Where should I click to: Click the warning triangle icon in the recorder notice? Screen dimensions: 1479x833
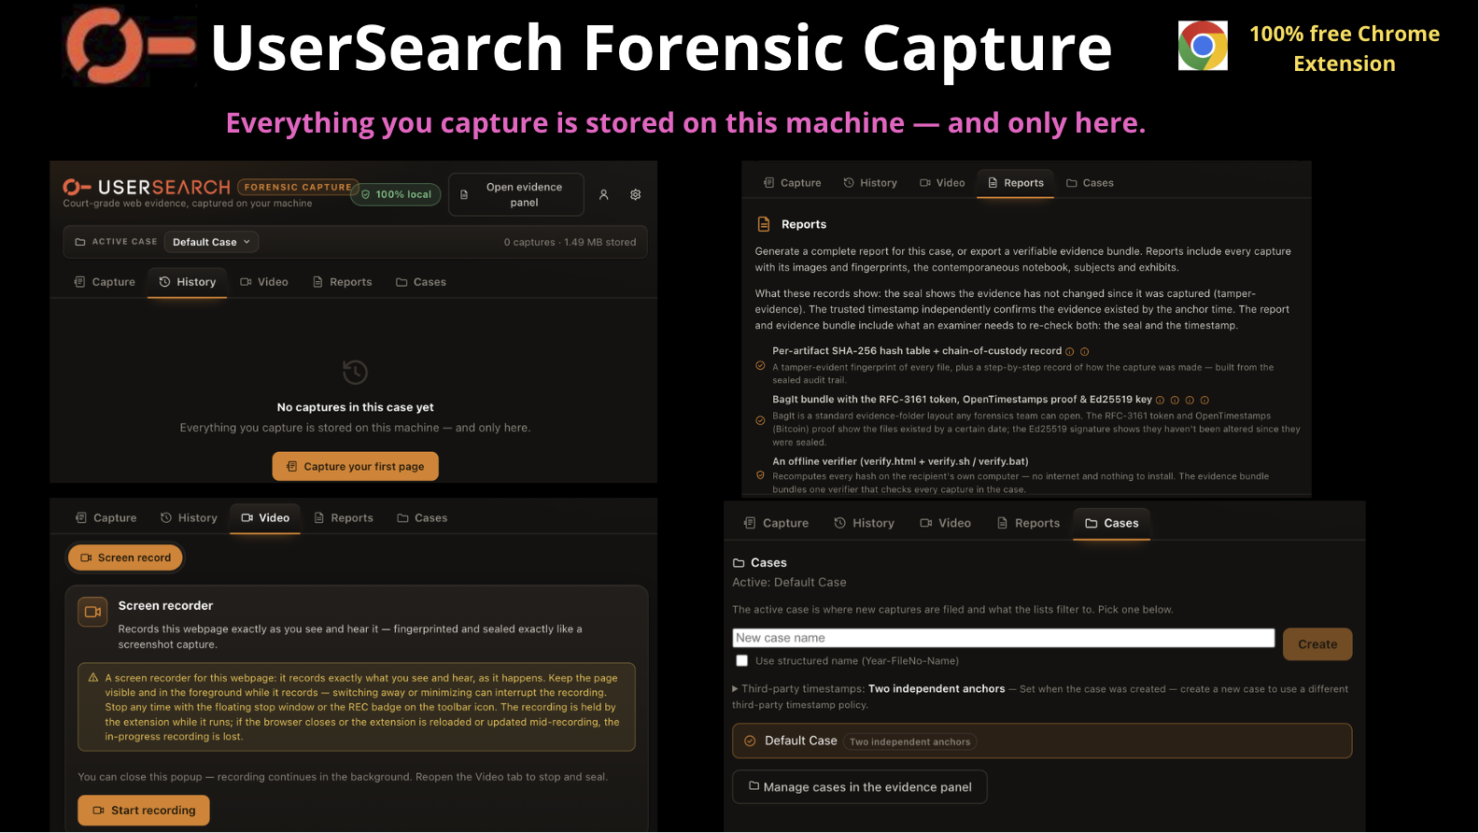pos(93,678)
